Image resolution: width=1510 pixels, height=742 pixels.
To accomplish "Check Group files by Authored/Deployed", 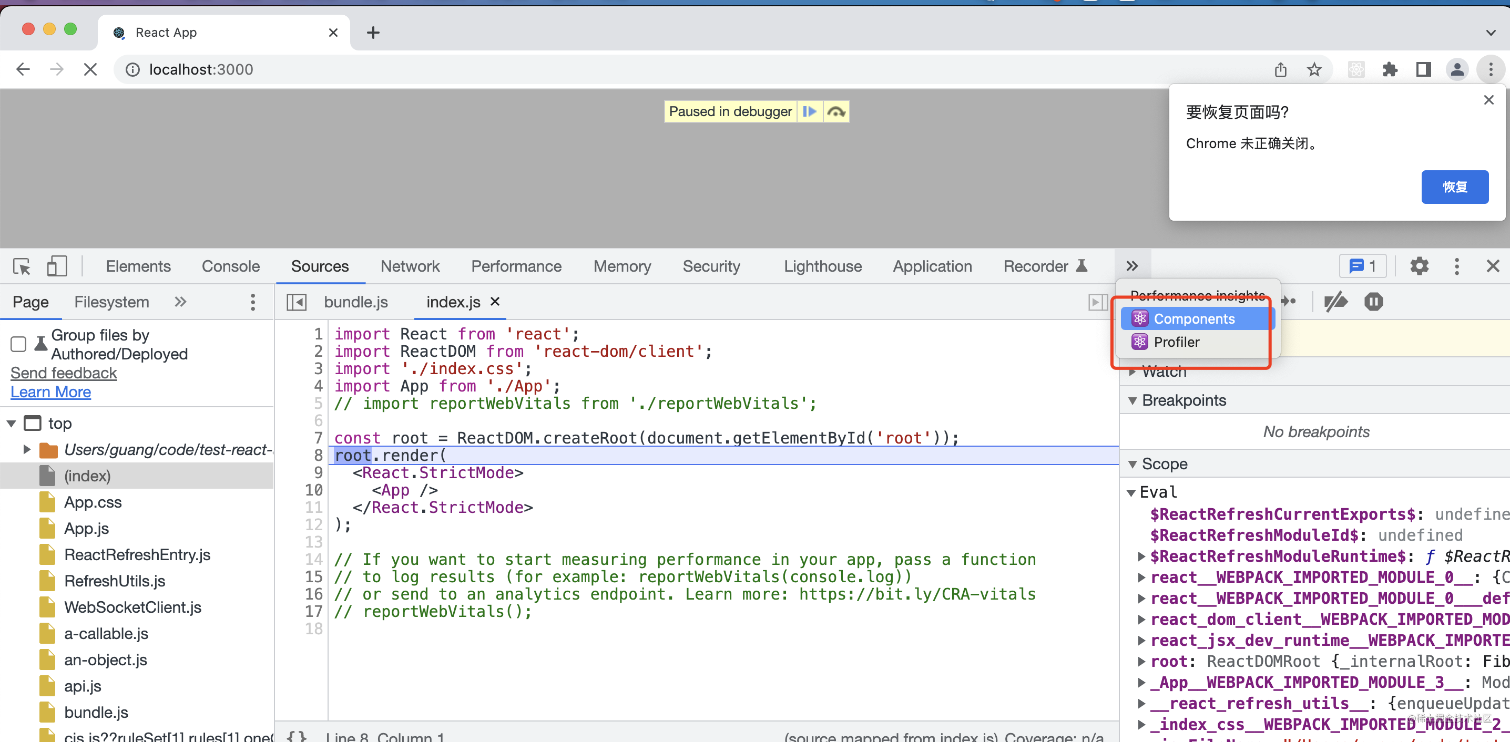I will point(19,344).
